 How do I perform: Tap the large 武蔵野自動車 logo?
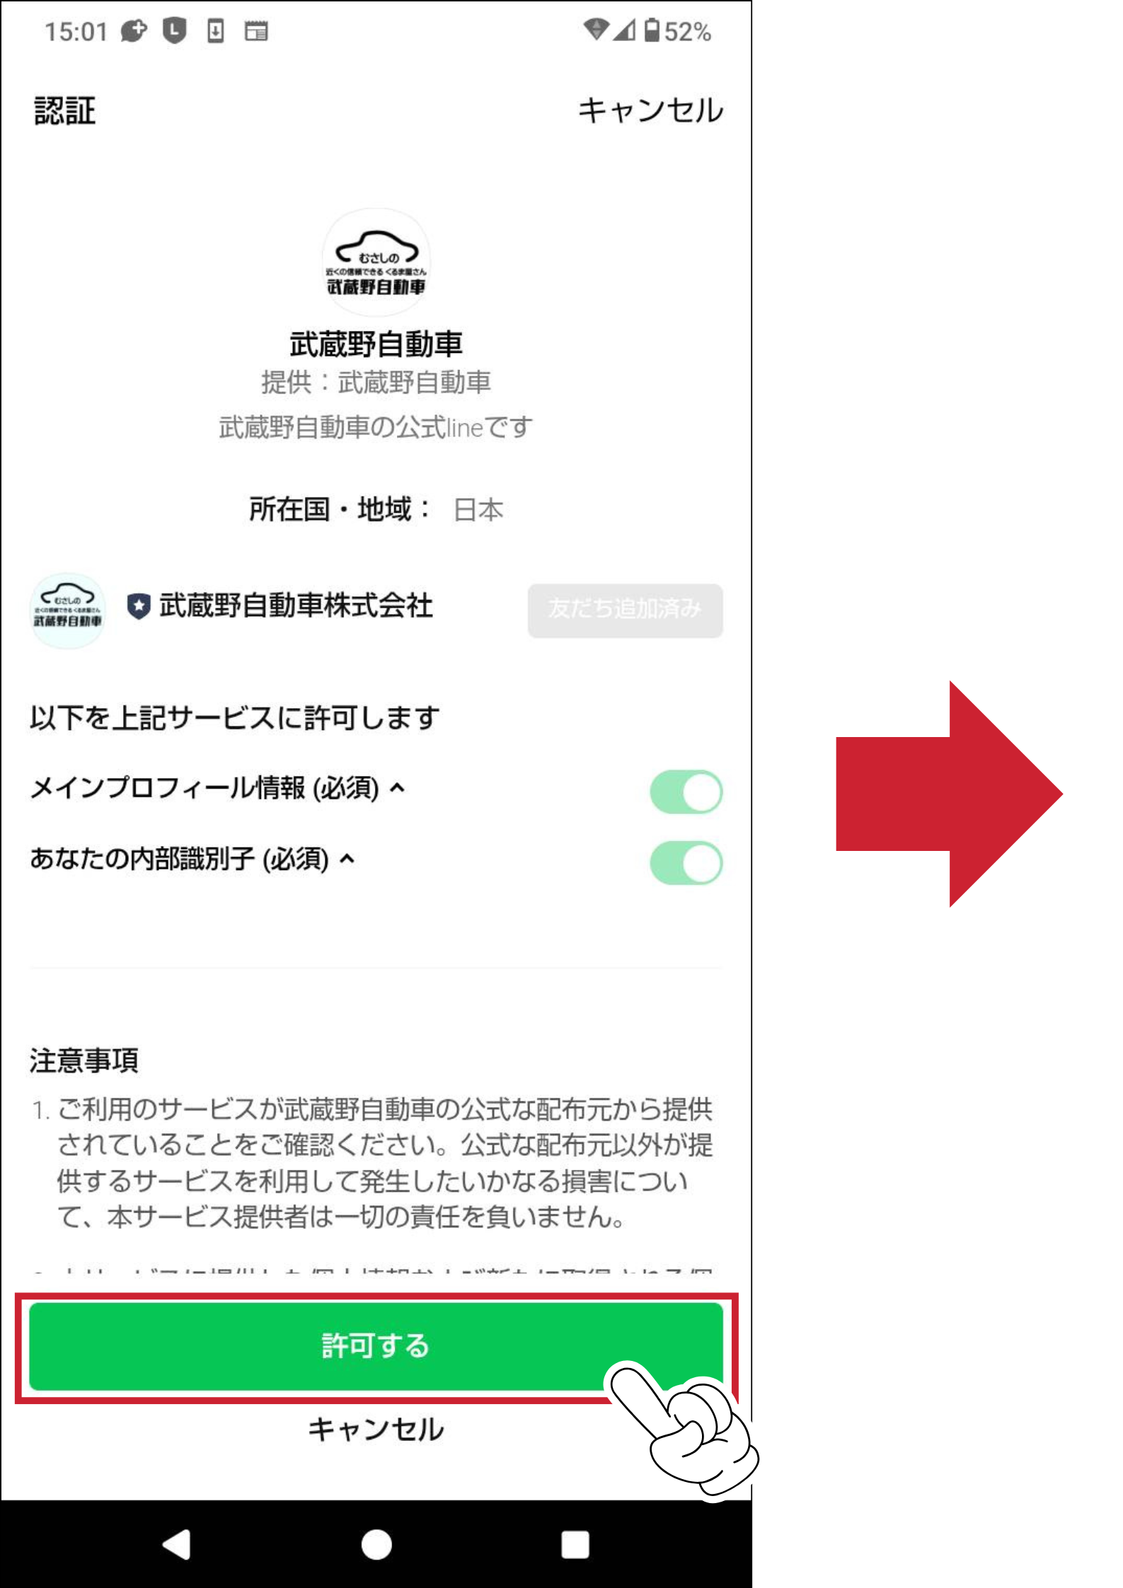[x=376, y=262]
